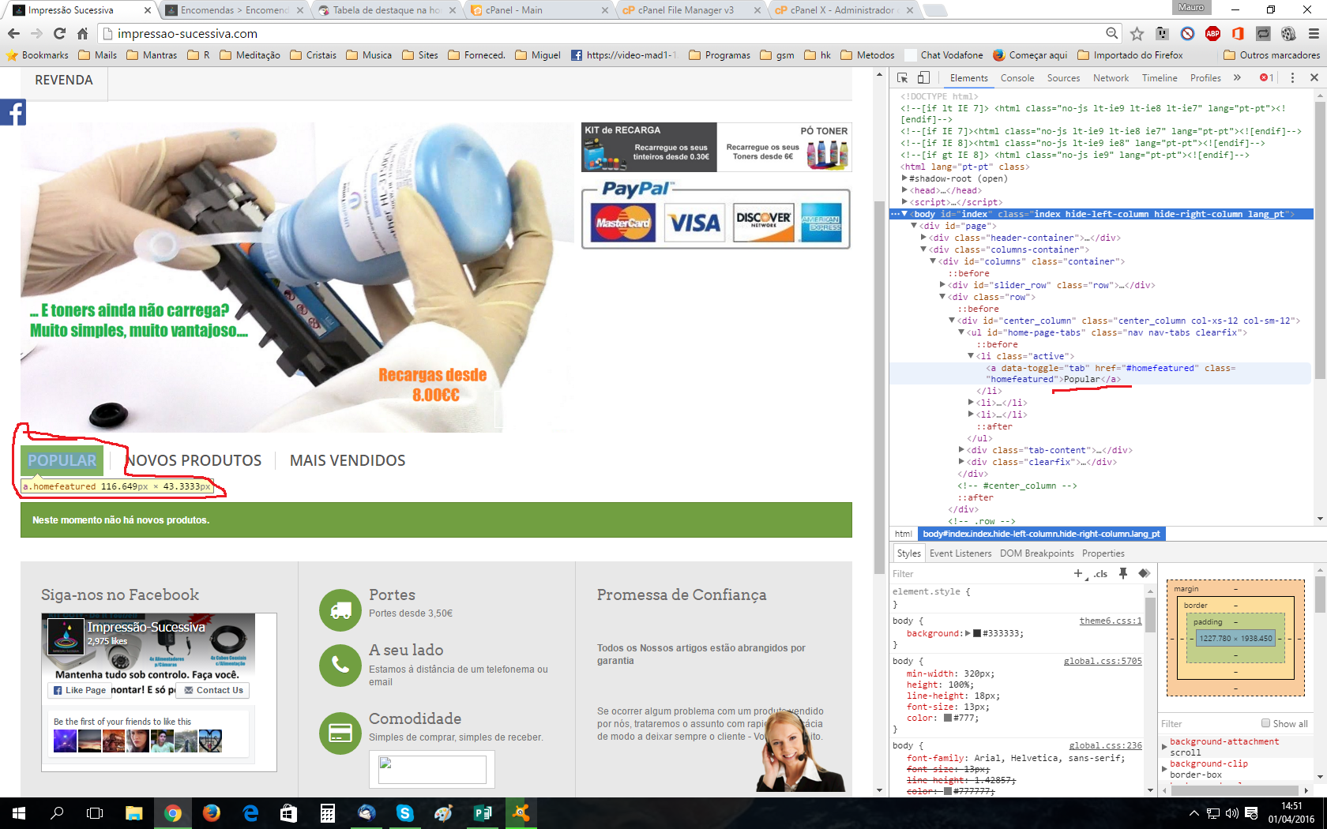
Task: Open the Properties pane tab
Action: (x=1103, y=553)
